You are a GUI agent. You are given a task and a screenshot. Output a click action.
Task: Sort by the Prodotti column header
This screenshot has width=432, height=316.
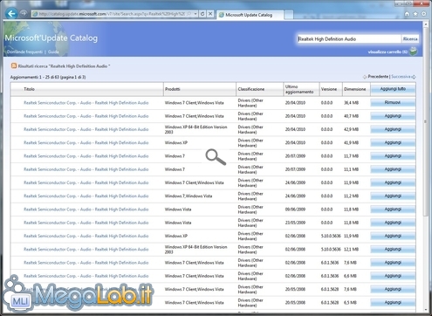(x=173, y=89)
